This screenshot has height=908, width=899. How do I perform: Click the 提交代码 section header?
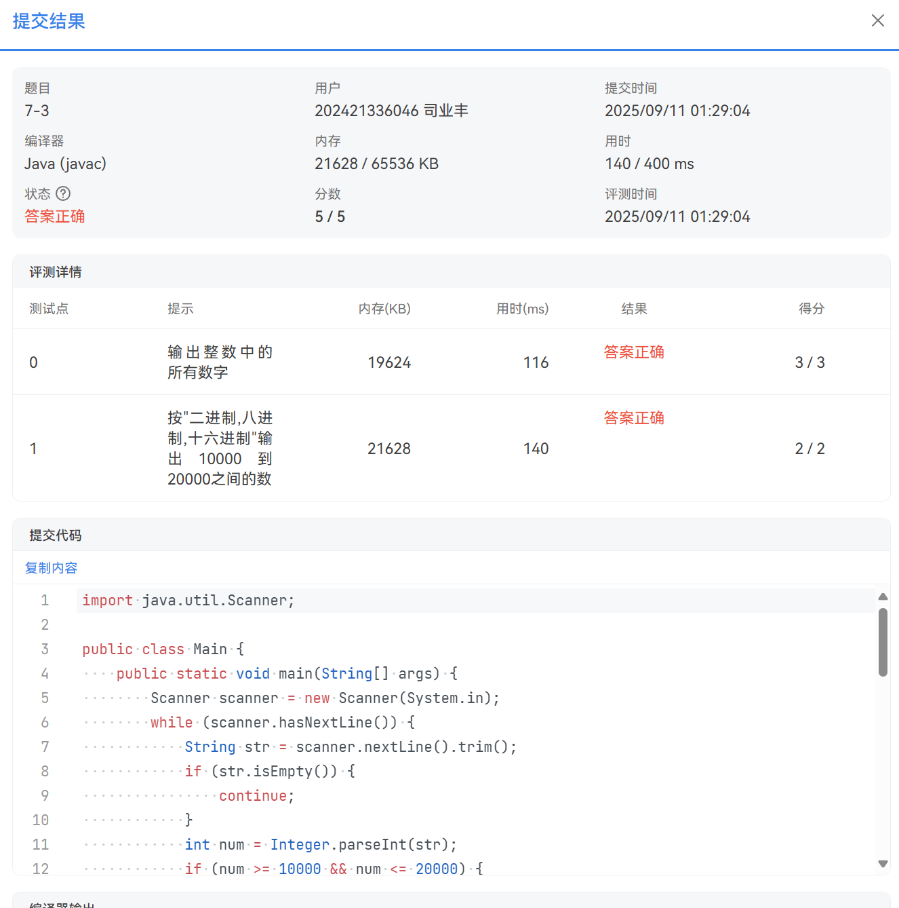click(x=54, y=535)
